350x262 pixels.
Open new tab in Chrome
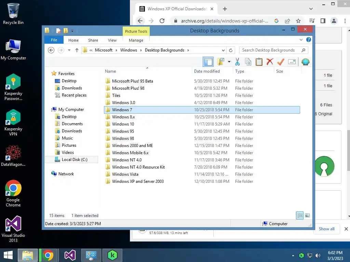(x=225, y=9)
